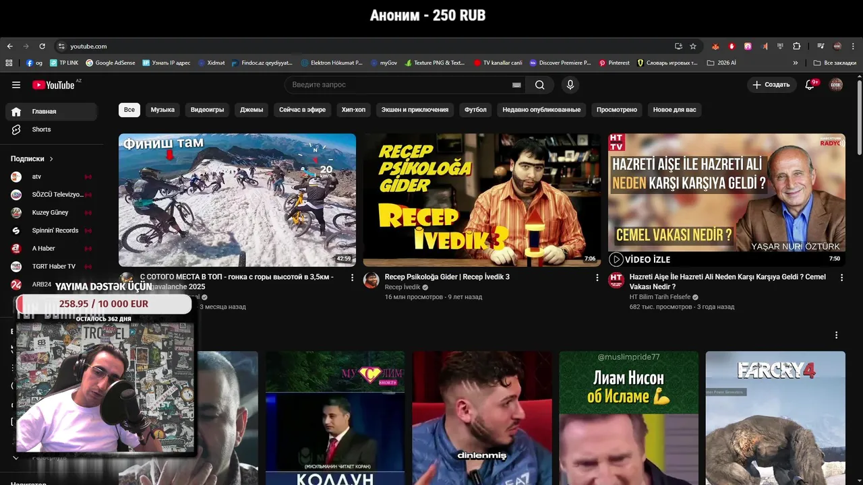863x485 pixels.
Task: Expand hidden bookmarks with the chevron
Action: 796,63
